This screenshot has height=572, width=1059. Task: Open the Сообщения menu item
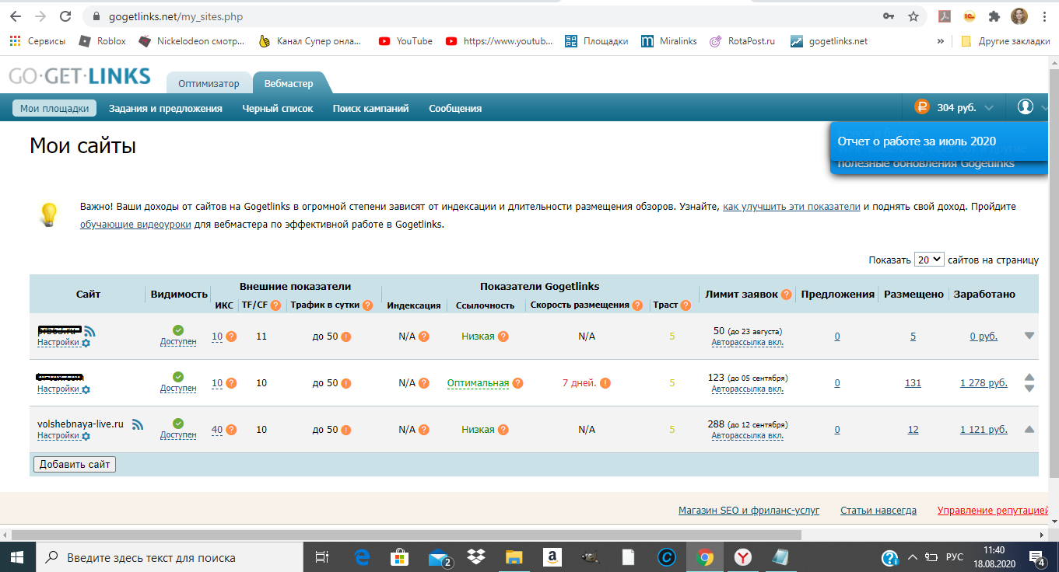455,108
